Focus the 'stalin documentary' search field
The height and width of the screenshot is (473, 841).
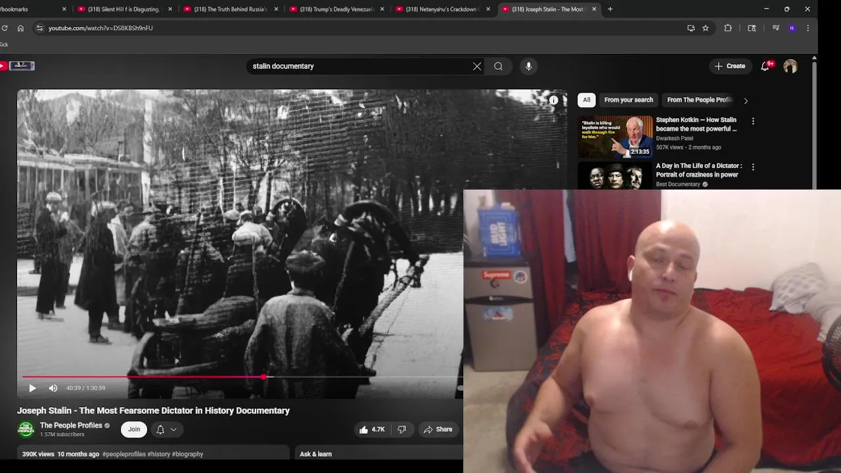pos(358,66)
